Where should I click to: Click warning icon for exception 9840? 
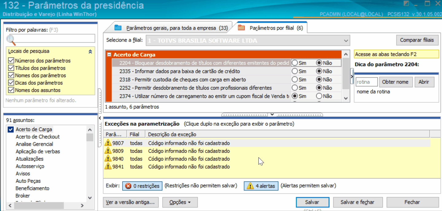tap(108, 158)
